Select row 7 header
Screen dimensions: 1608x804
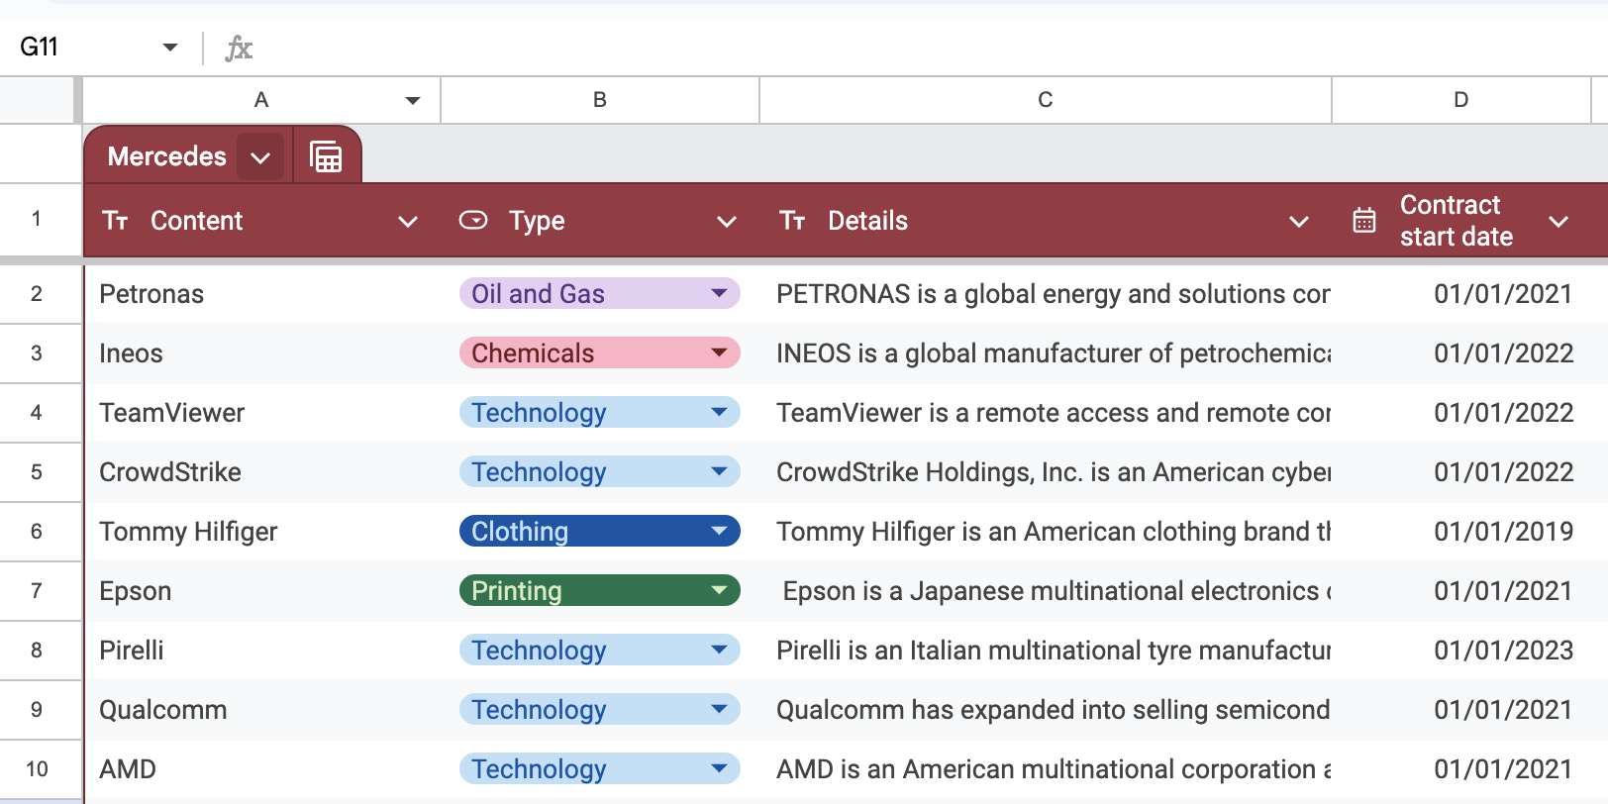(37, 591)
